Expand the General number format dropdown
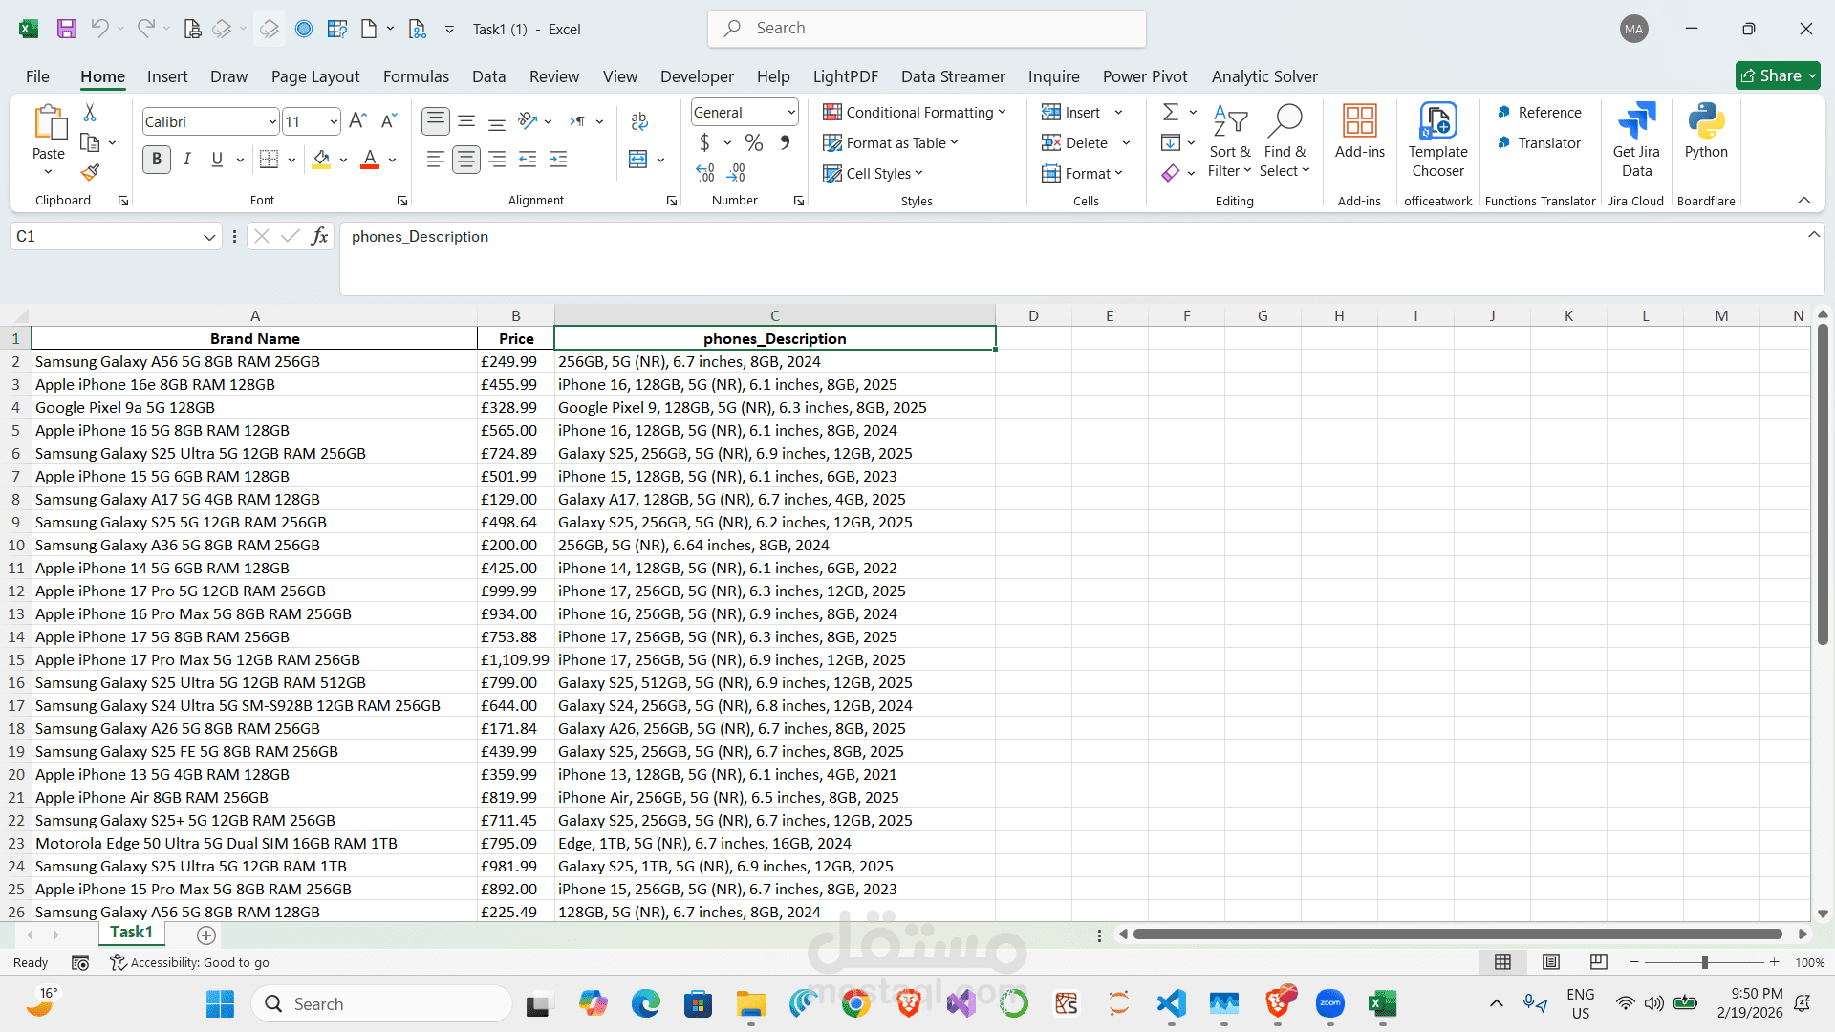 point(791,113)
